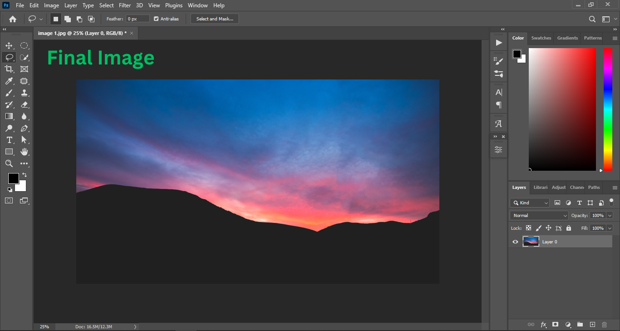
Task: Open the Layers panel flyout menu
Action: (x=615, y=188)
